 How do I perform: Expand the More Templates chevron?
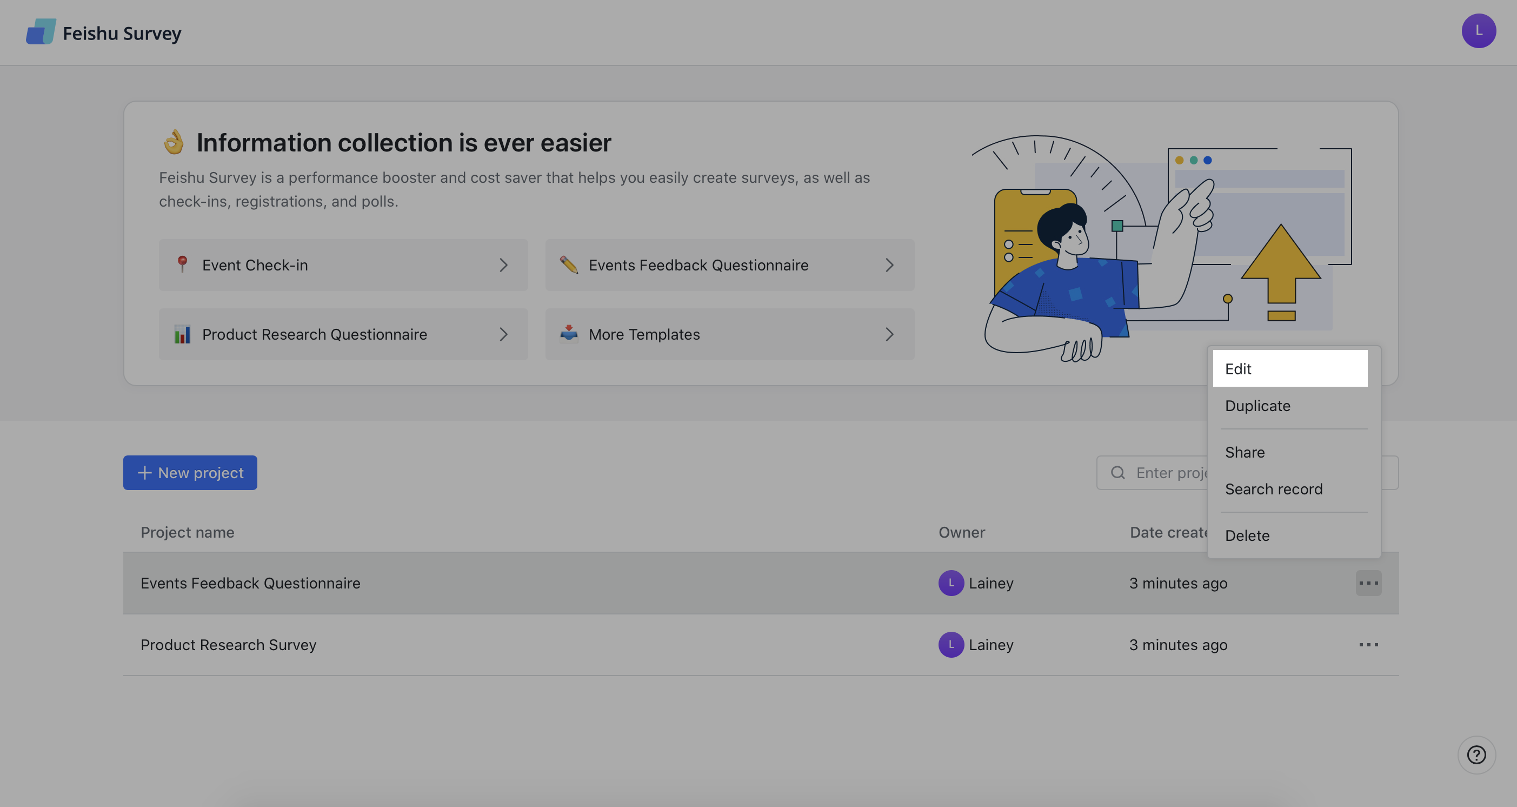(x=889, y=334)
